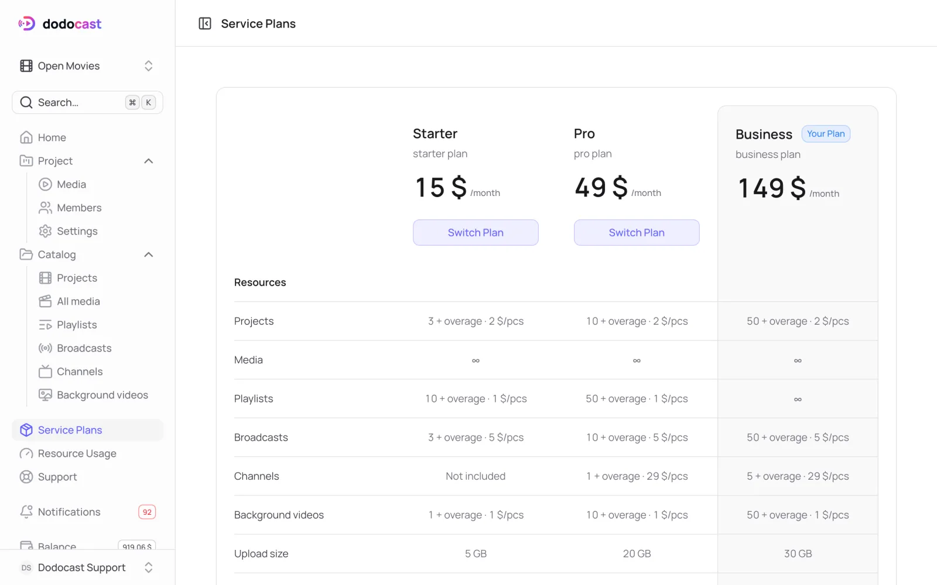Switch to the Pro plan
This screenshot has height=585, width=937.
pos(637,233)
